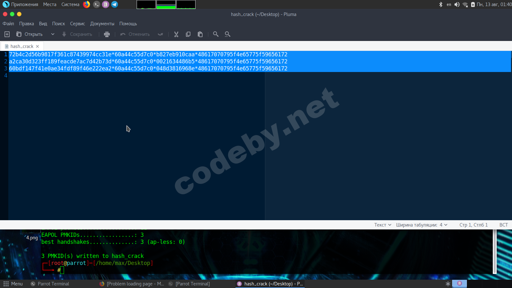Click the 4.png desktop file label
Viewport: 512px width, 288px height.
32,238
